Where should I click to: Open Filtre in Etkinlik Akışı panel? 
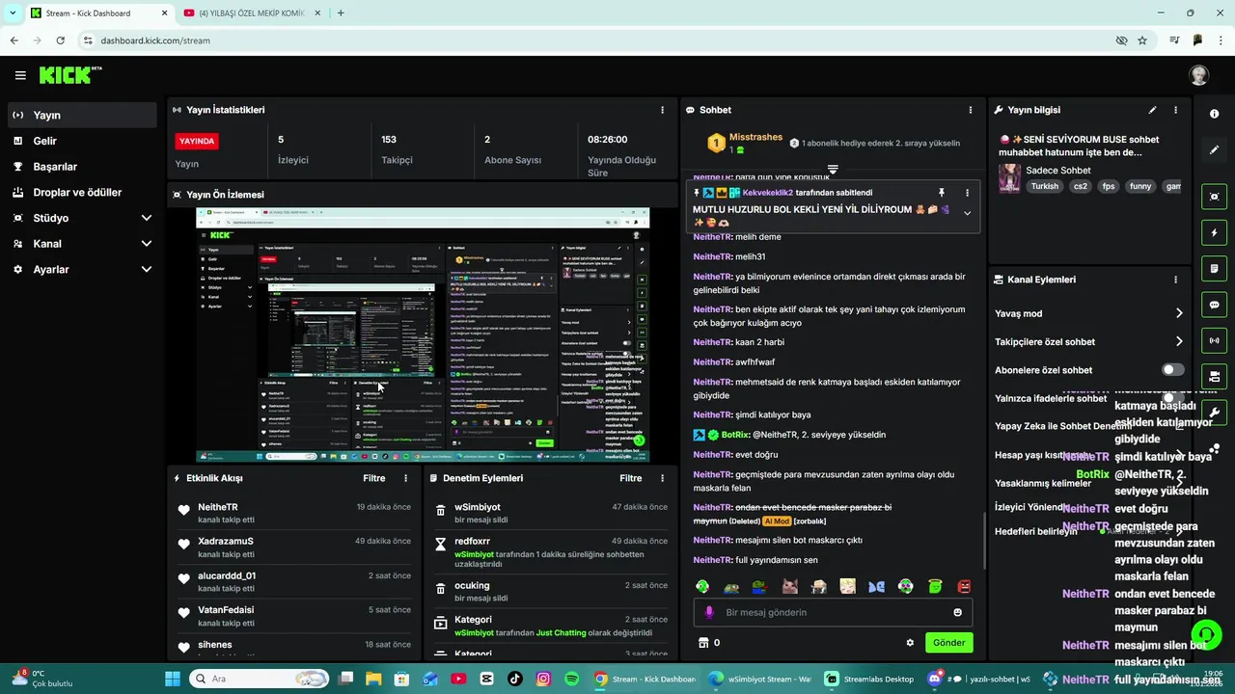coord(374,478)
